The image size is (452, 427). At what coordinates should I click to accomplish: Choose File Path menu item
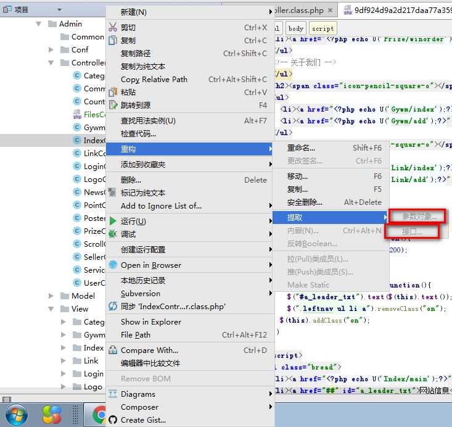click(190, 334)
